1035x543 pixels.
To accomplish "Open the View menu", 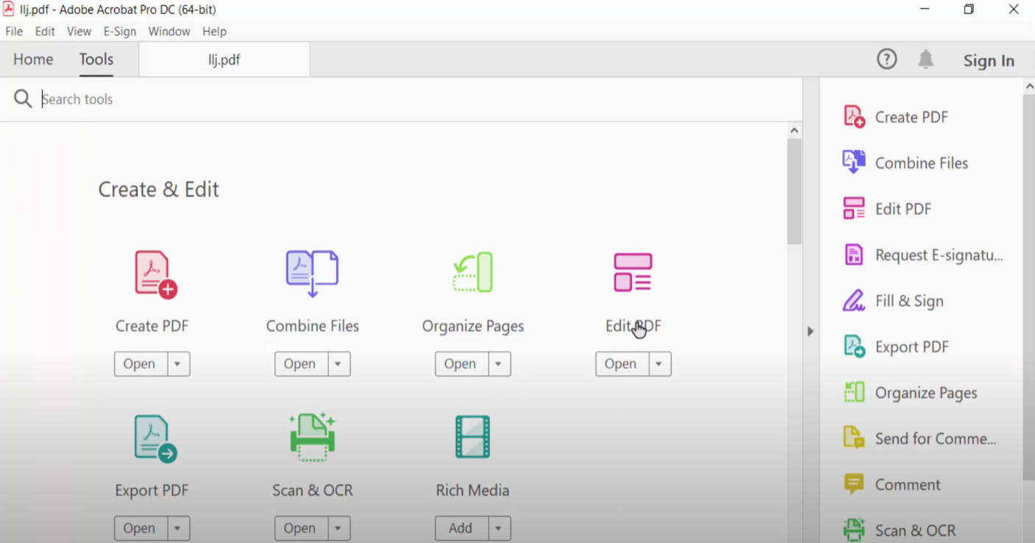I will [x=79, y=31].
